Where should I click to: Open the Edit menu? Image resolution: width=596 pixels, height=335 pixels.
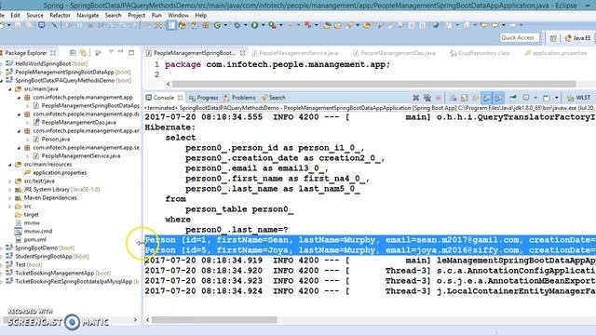(x=16, y=15)
